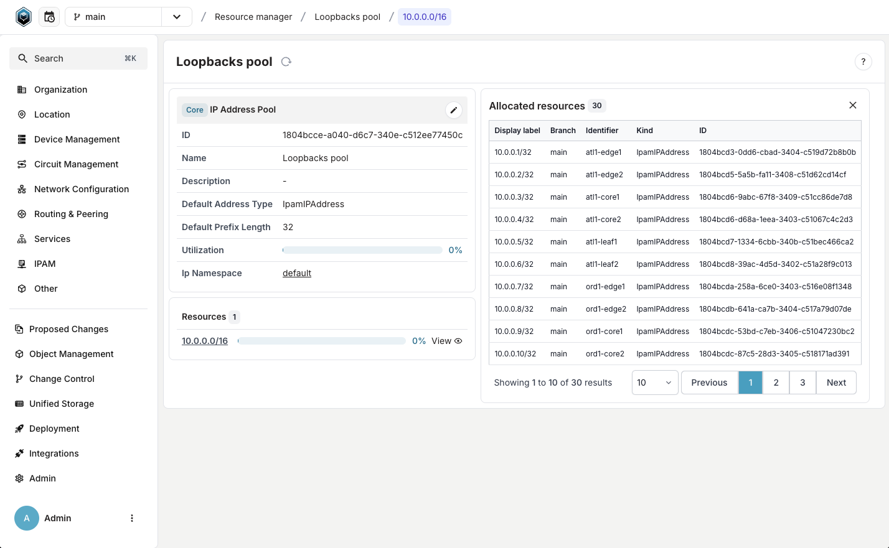The image size is (889, 548).
Task: Click the Admin avatar icon
Action: click(x=27, y=518)
